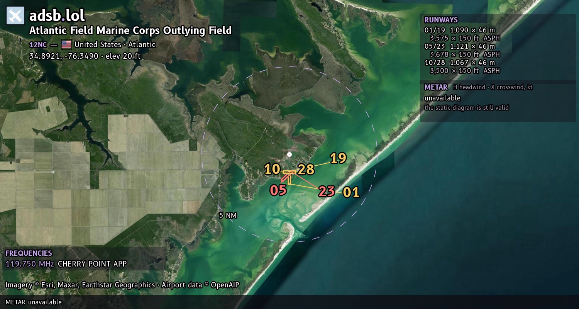Click the METAR panel heading

pyautogui.click(x=436, y=87)
